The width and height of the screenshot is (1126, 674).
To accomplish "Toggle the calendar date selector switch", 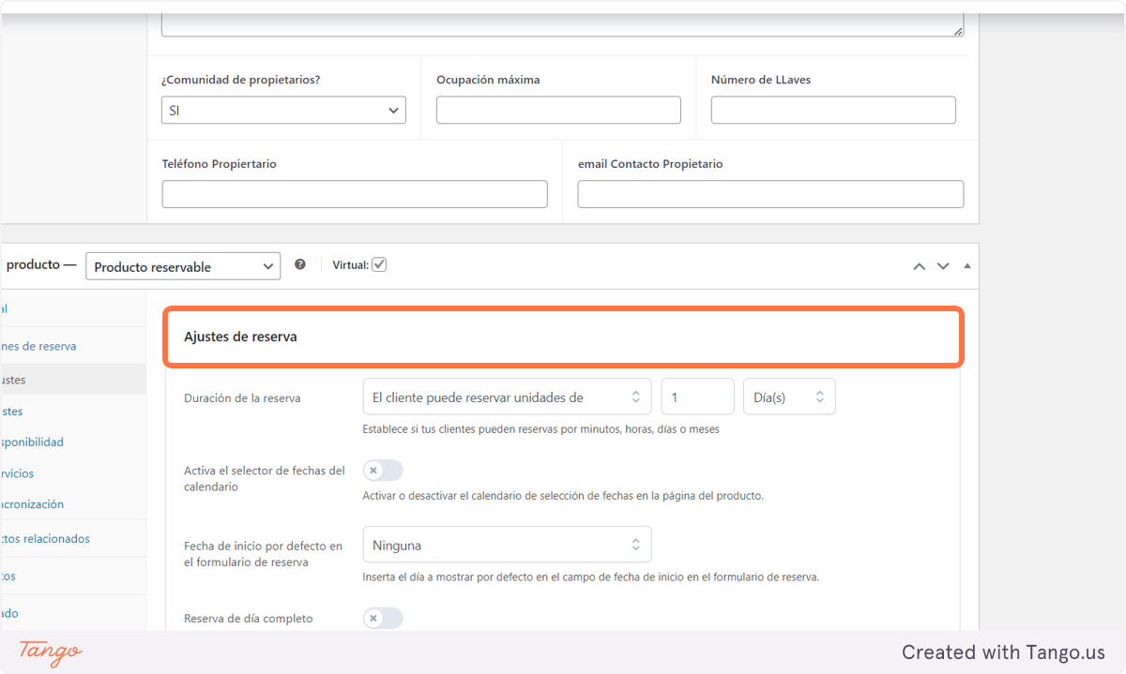I will tap(383, 471).
